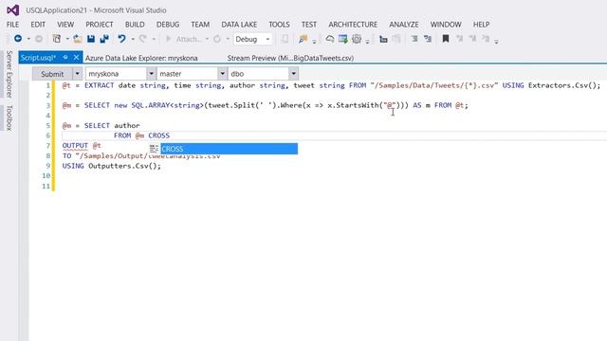Click line number 11 in the gutter
The image size is (607, 341).
tap(46, 186)
